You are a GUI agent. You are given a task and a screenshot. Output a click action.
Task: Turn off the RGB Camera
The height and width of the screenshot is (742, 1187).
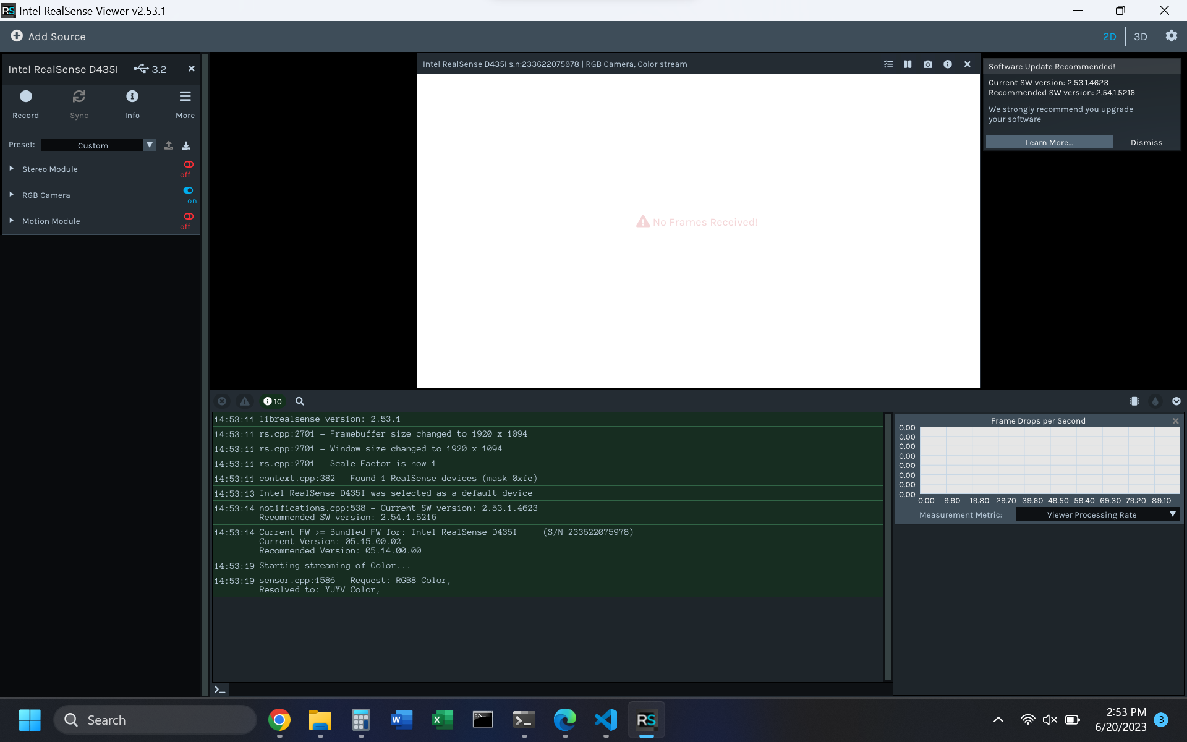coord(188,190)
